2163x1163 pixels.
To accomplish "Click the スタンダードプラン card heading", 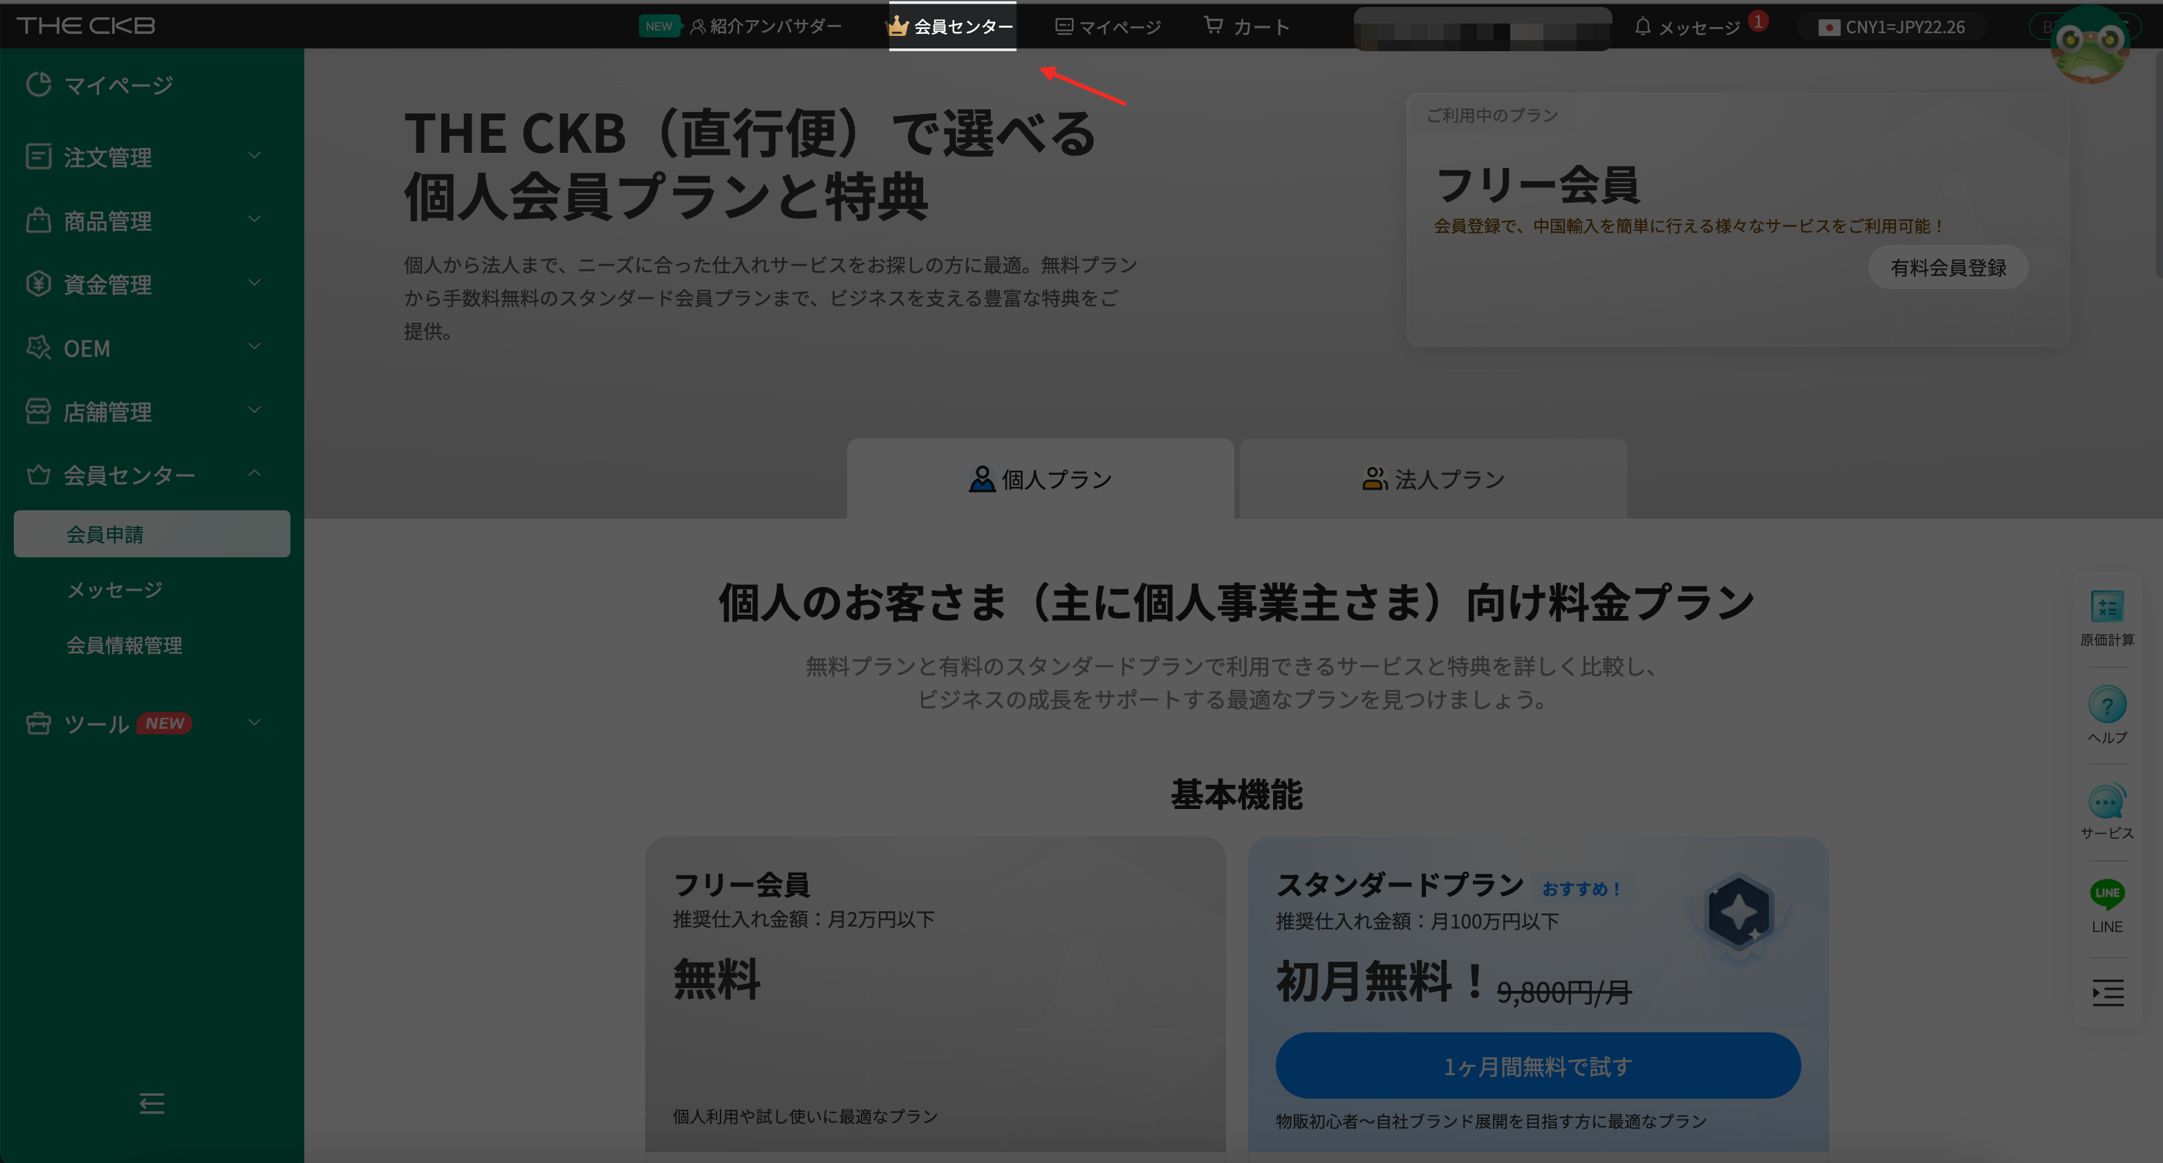I will point(1400,884).
